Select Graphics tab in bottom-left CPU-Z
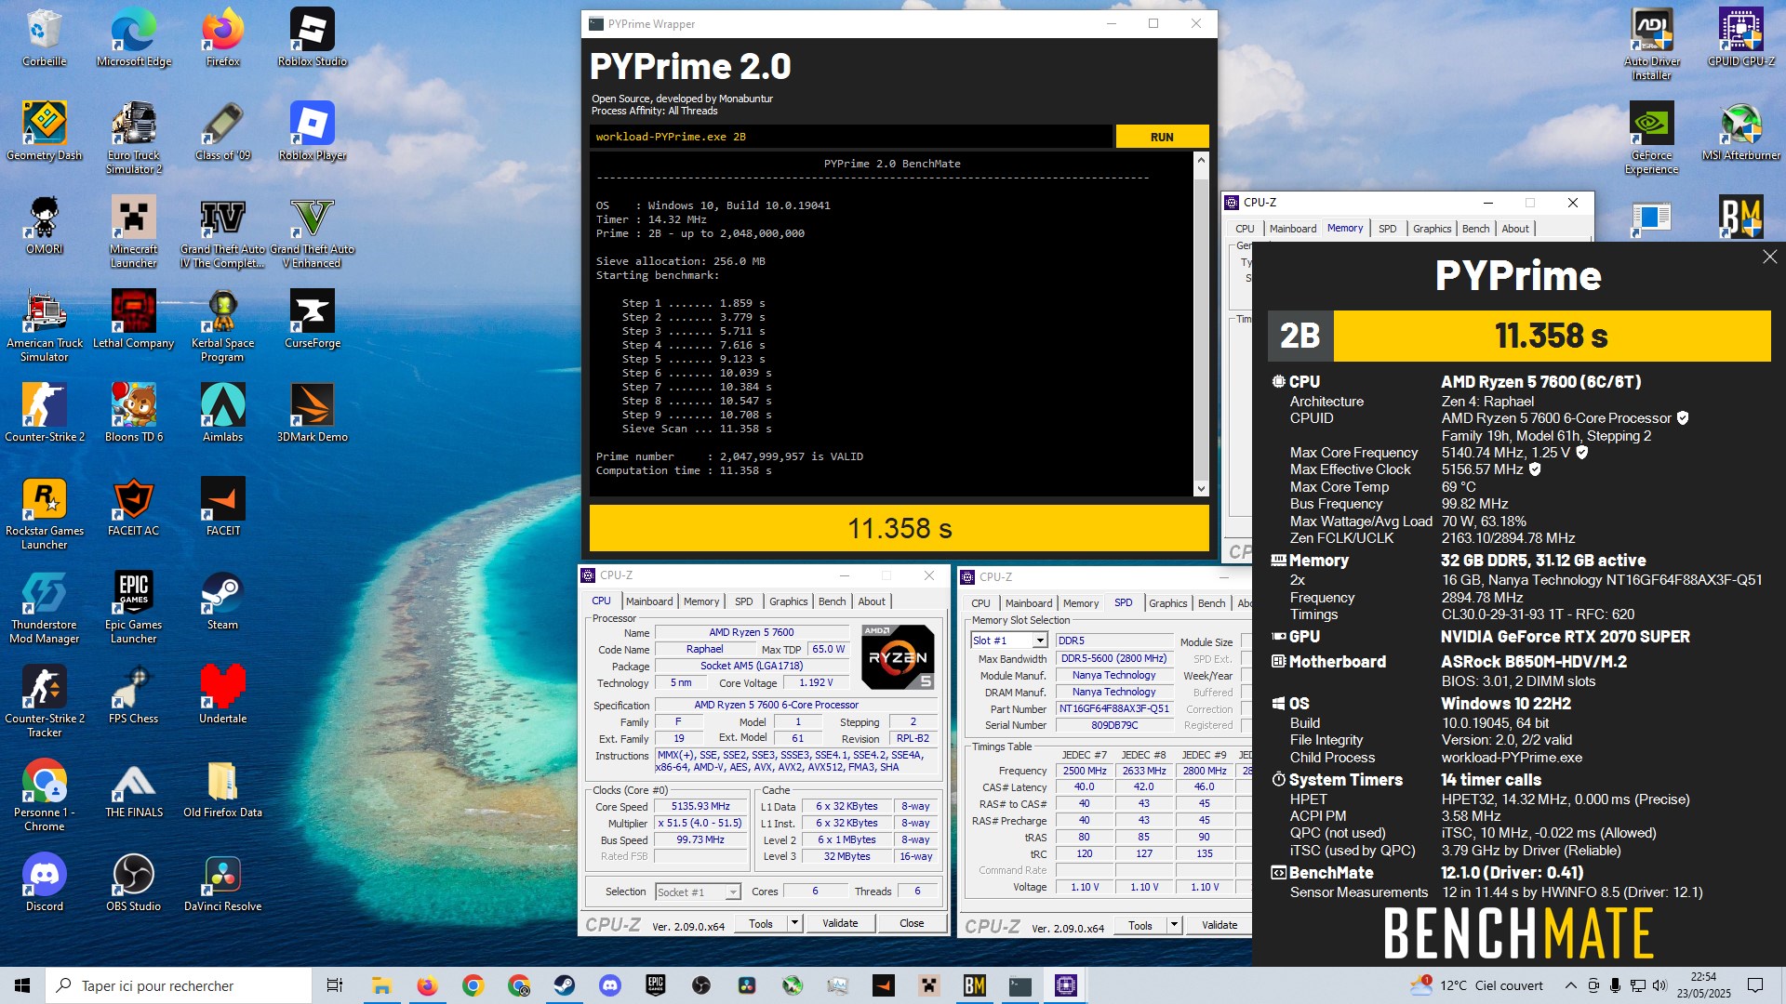This screenshot has width=1786, height=1004. [788, 601]
